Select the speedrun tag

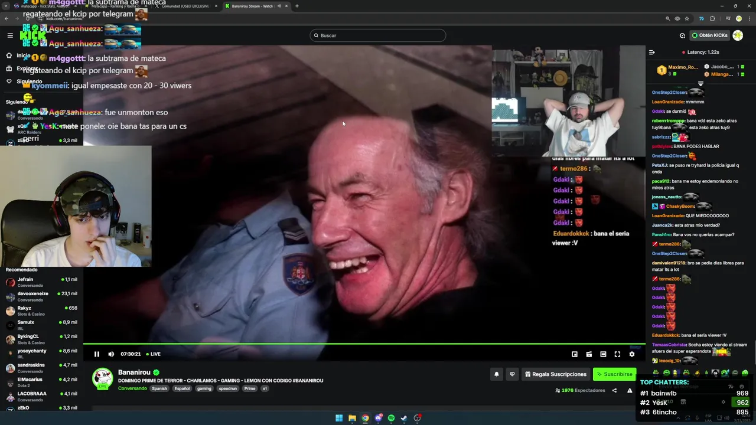point(227,388)
